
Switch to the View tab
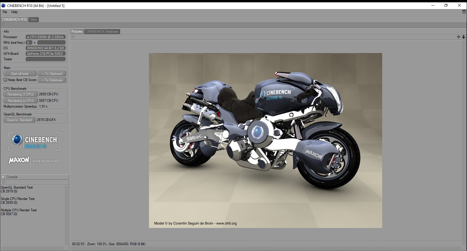(34, 20)
